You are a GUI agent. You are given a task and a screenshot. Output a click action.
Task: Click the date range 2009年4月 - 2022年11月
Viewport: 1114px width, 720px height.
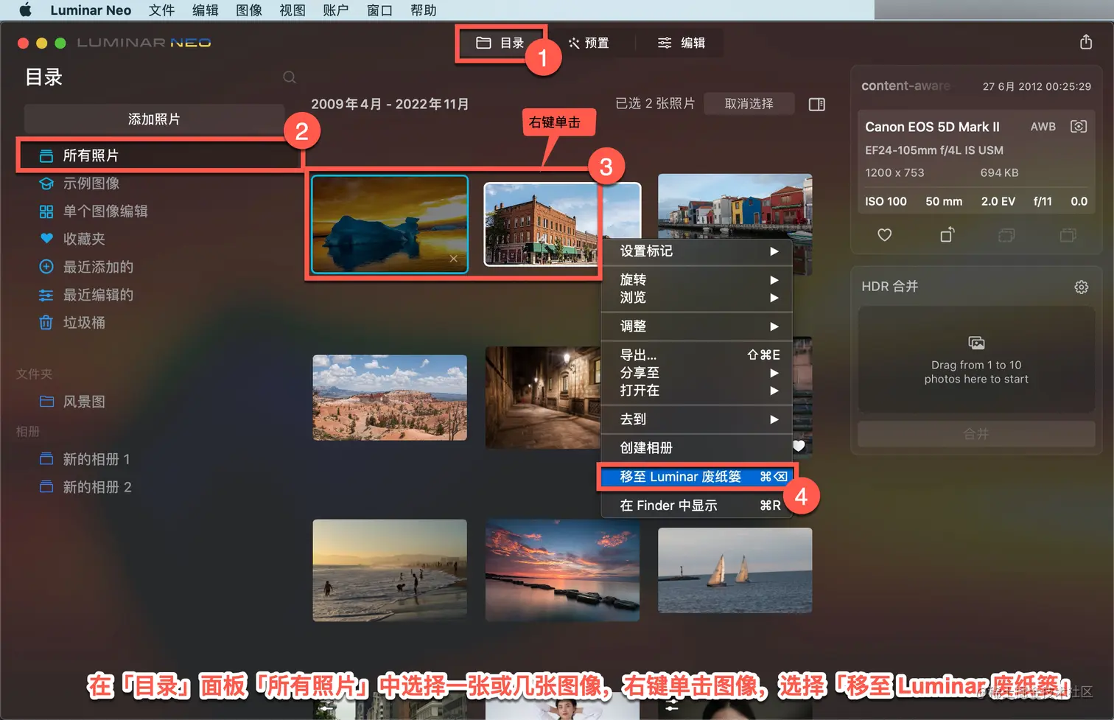point(390,104)
